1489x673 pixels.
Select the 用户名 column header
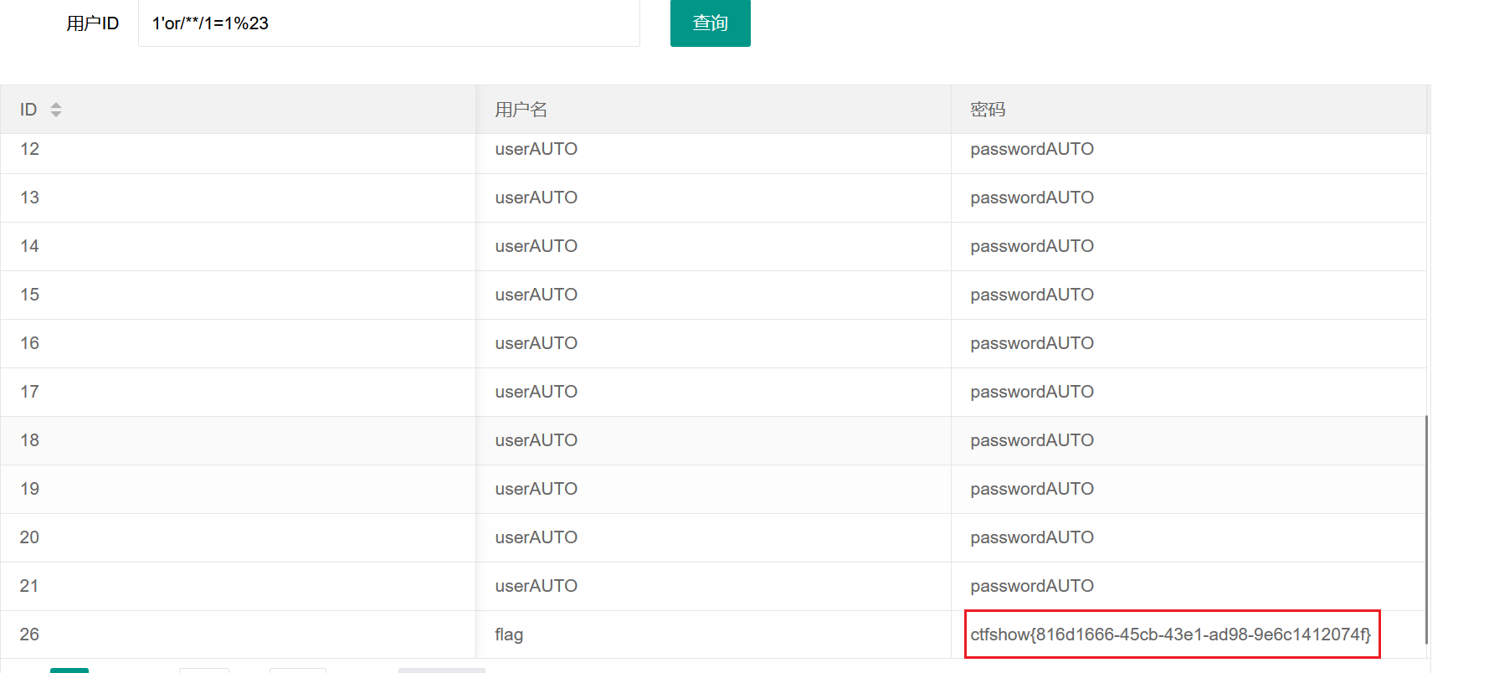[x=713, y=110]
